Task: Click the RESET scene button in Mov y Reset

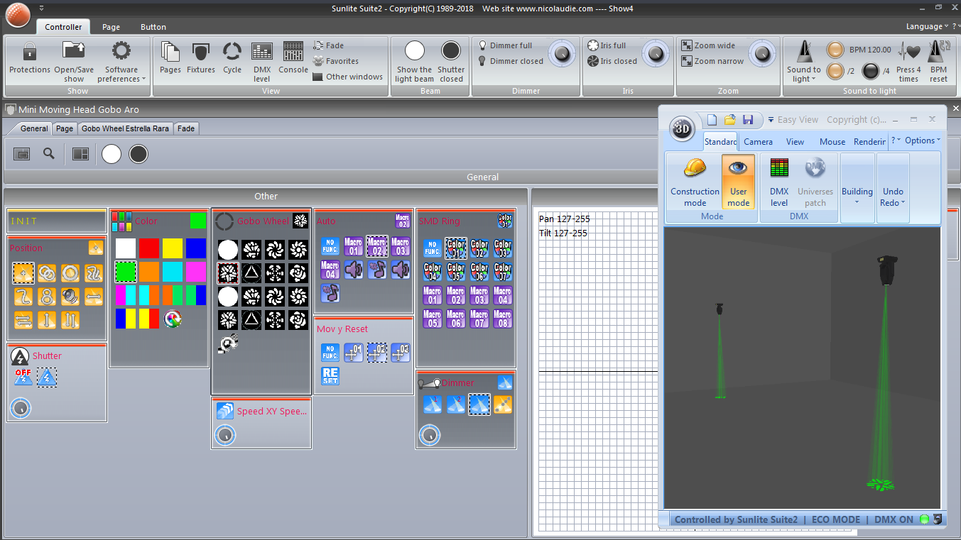Action: click(330, 376)
